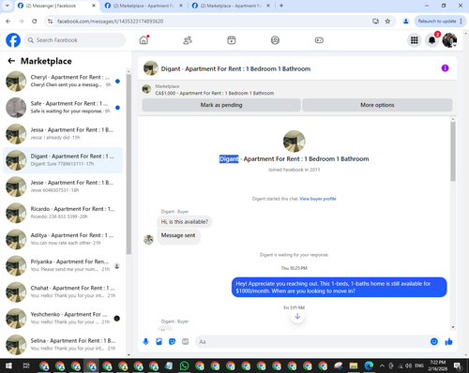
Task: Open the Selina apartment conversation
Action: click(63, 345)
